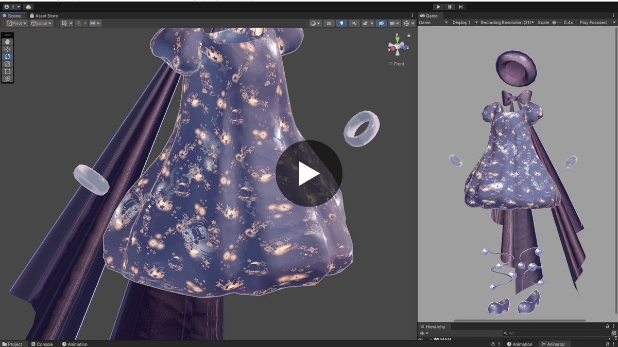Image resolution: width=618 pixels, height=347 pixels.
Task: Pause the game
Action: 450,7
